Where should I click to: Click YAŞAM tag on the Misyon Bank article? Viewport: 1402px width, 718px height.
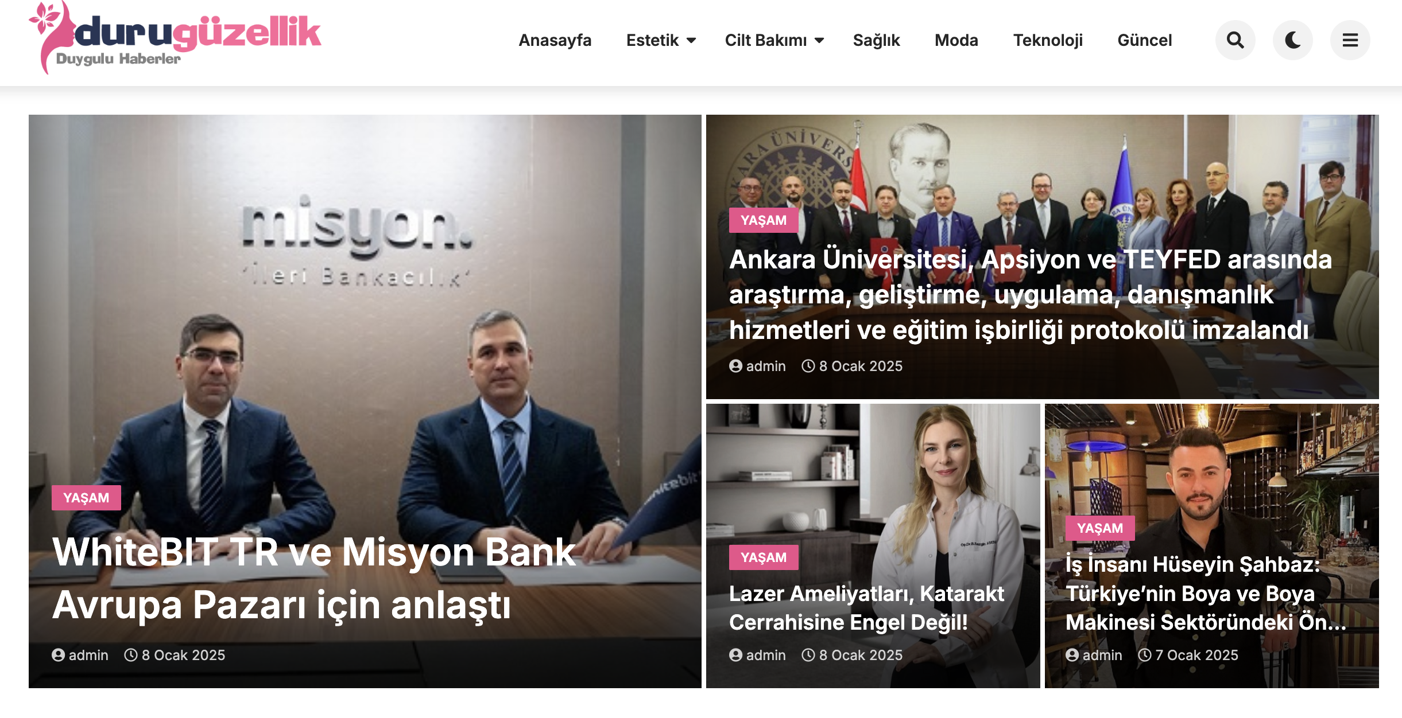[x=86, y=498]
